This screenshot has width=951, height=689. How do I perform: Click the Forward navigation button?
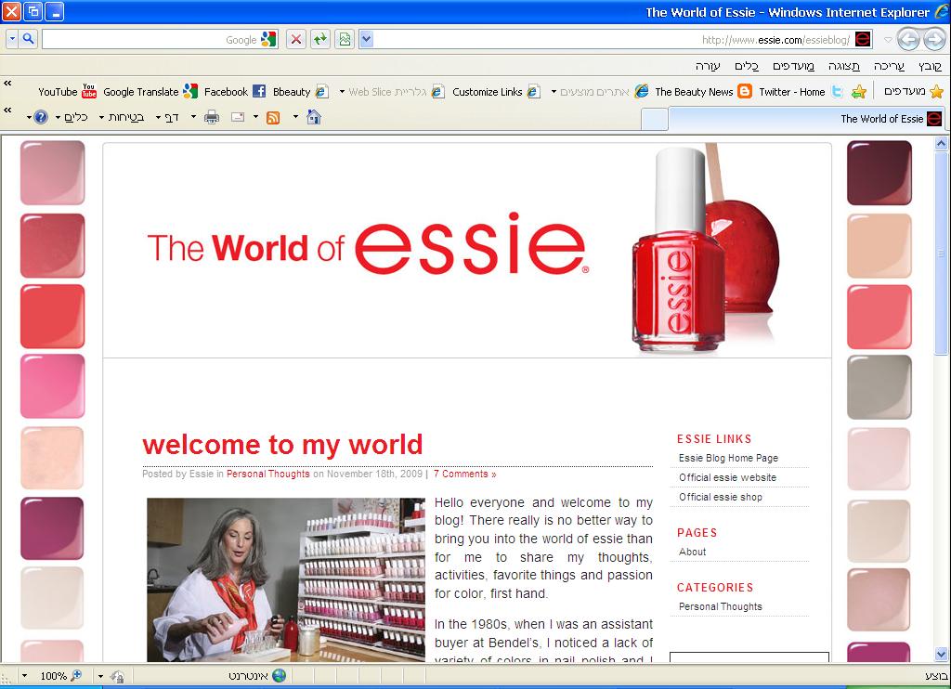pyautogui.click(x=908, y=40)
